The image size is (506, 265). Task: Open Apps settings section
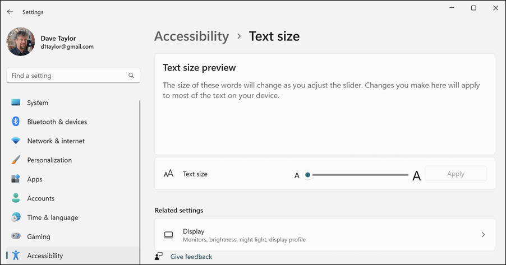pos(73,179)
